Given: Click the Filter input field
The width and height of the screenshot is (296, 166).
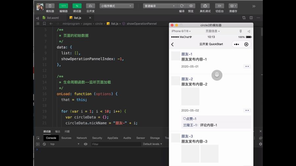Looking at the screenshot, I should pyautogui.click(x=116, y=144).
